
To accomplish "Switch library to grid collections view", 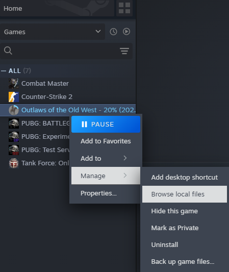I will [x=124, y=8].
